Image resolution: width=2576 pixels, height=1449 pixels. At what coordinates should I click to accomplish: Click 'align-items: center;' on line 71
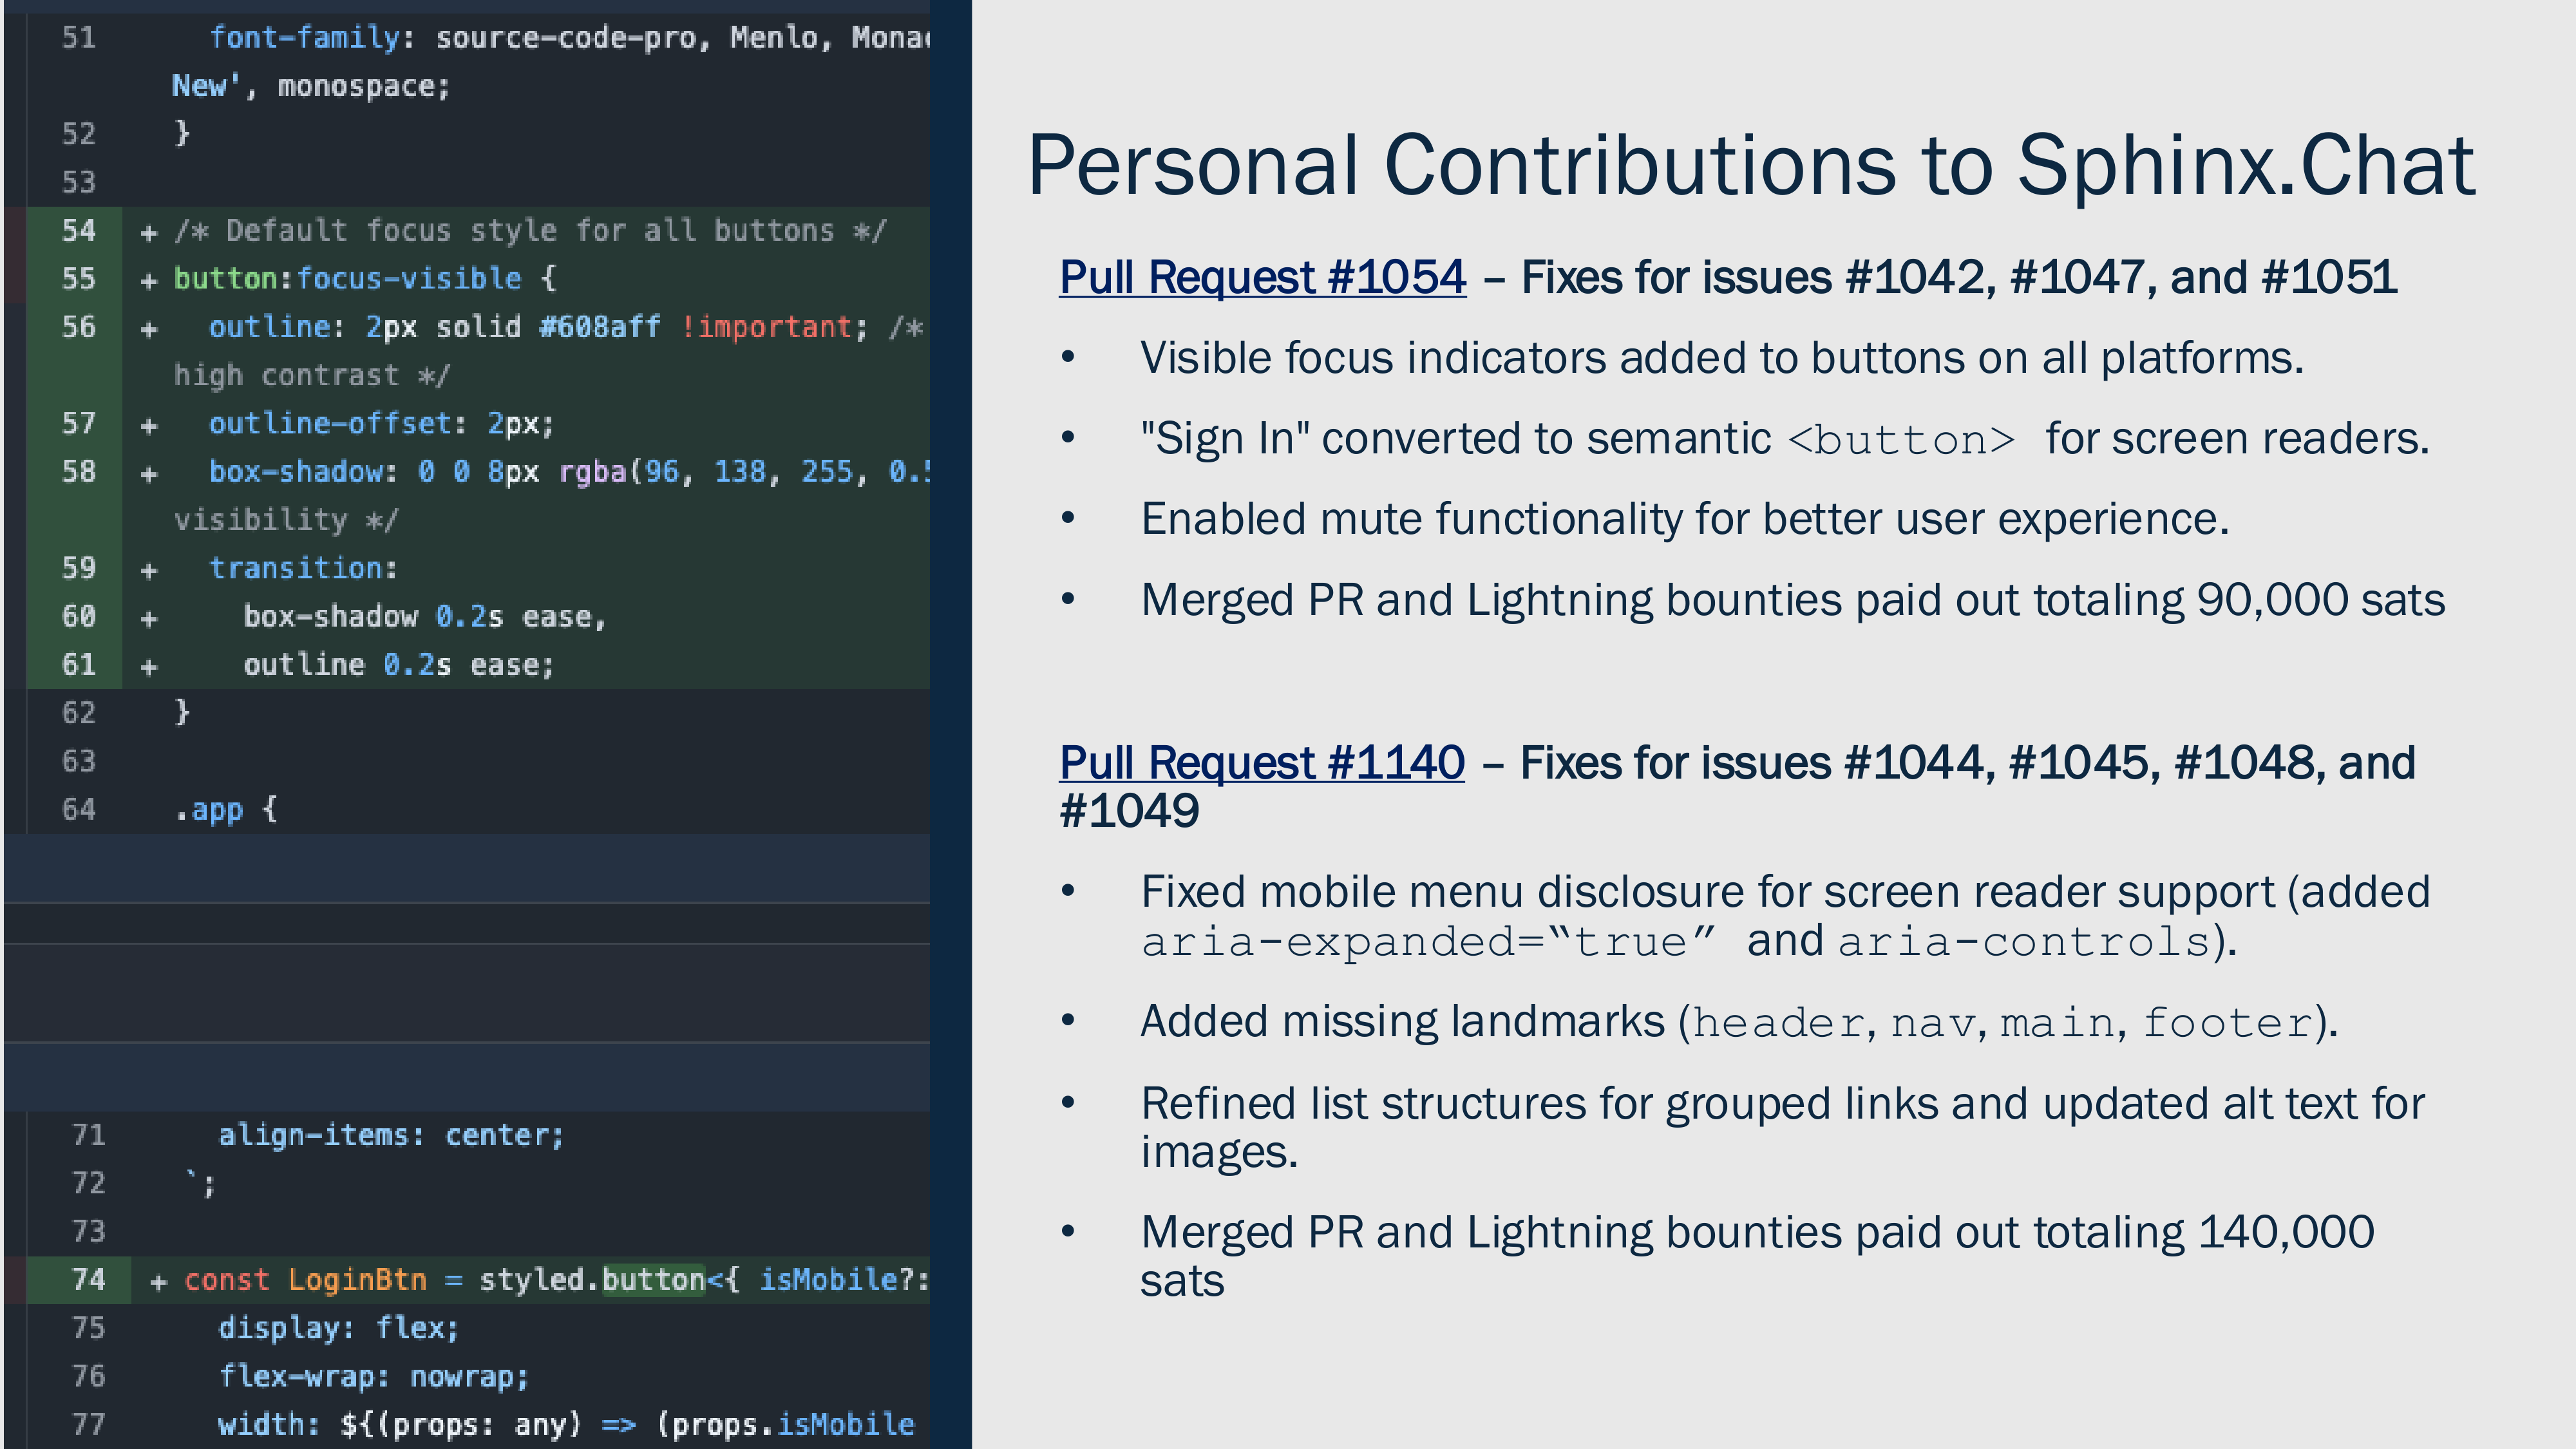click(391, 1135)
